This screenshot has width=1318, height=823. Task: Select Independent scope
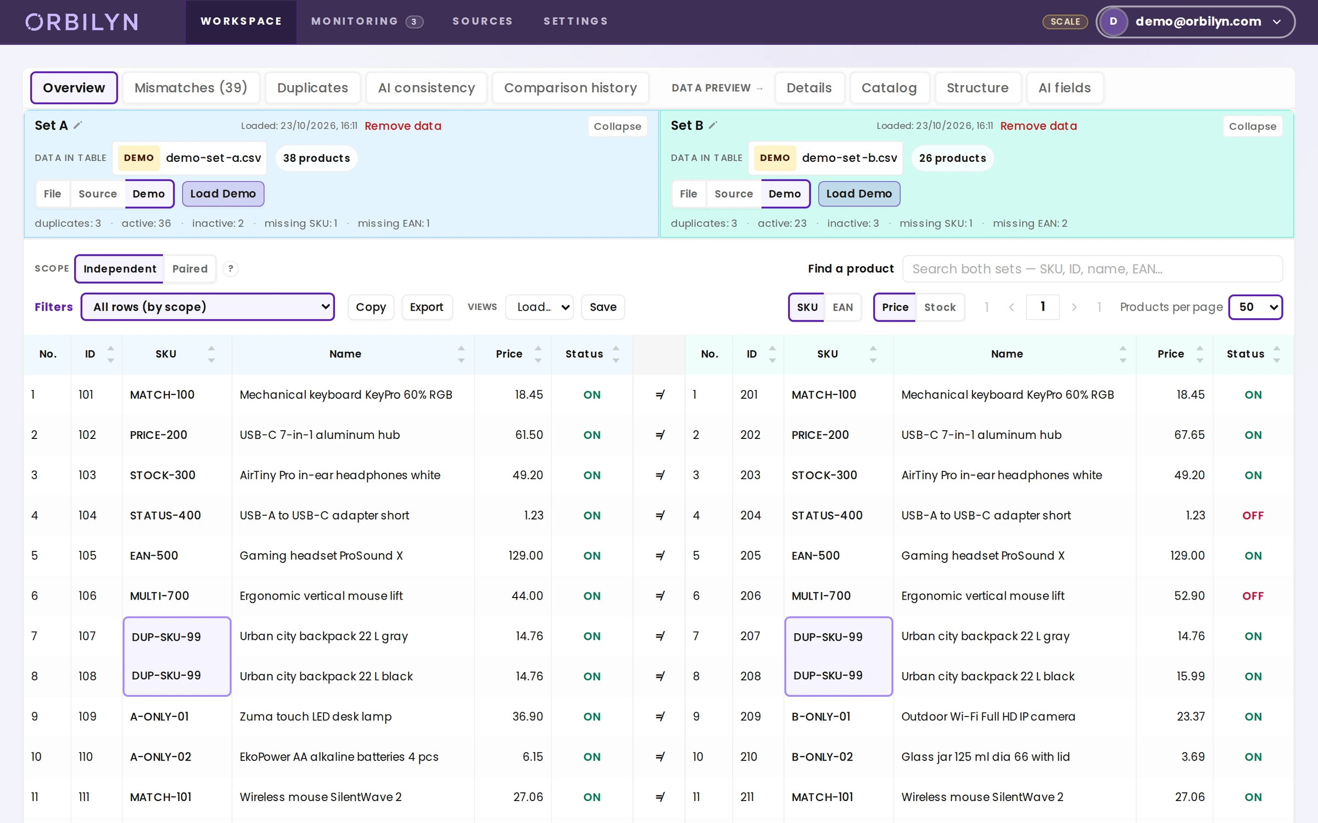tap(120, 269)
